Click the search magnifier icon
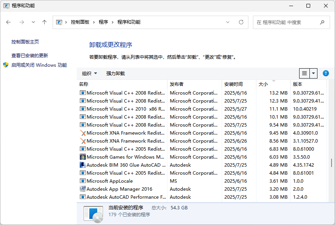The height and width of the screenshot is (225, 335). (322, 22)
